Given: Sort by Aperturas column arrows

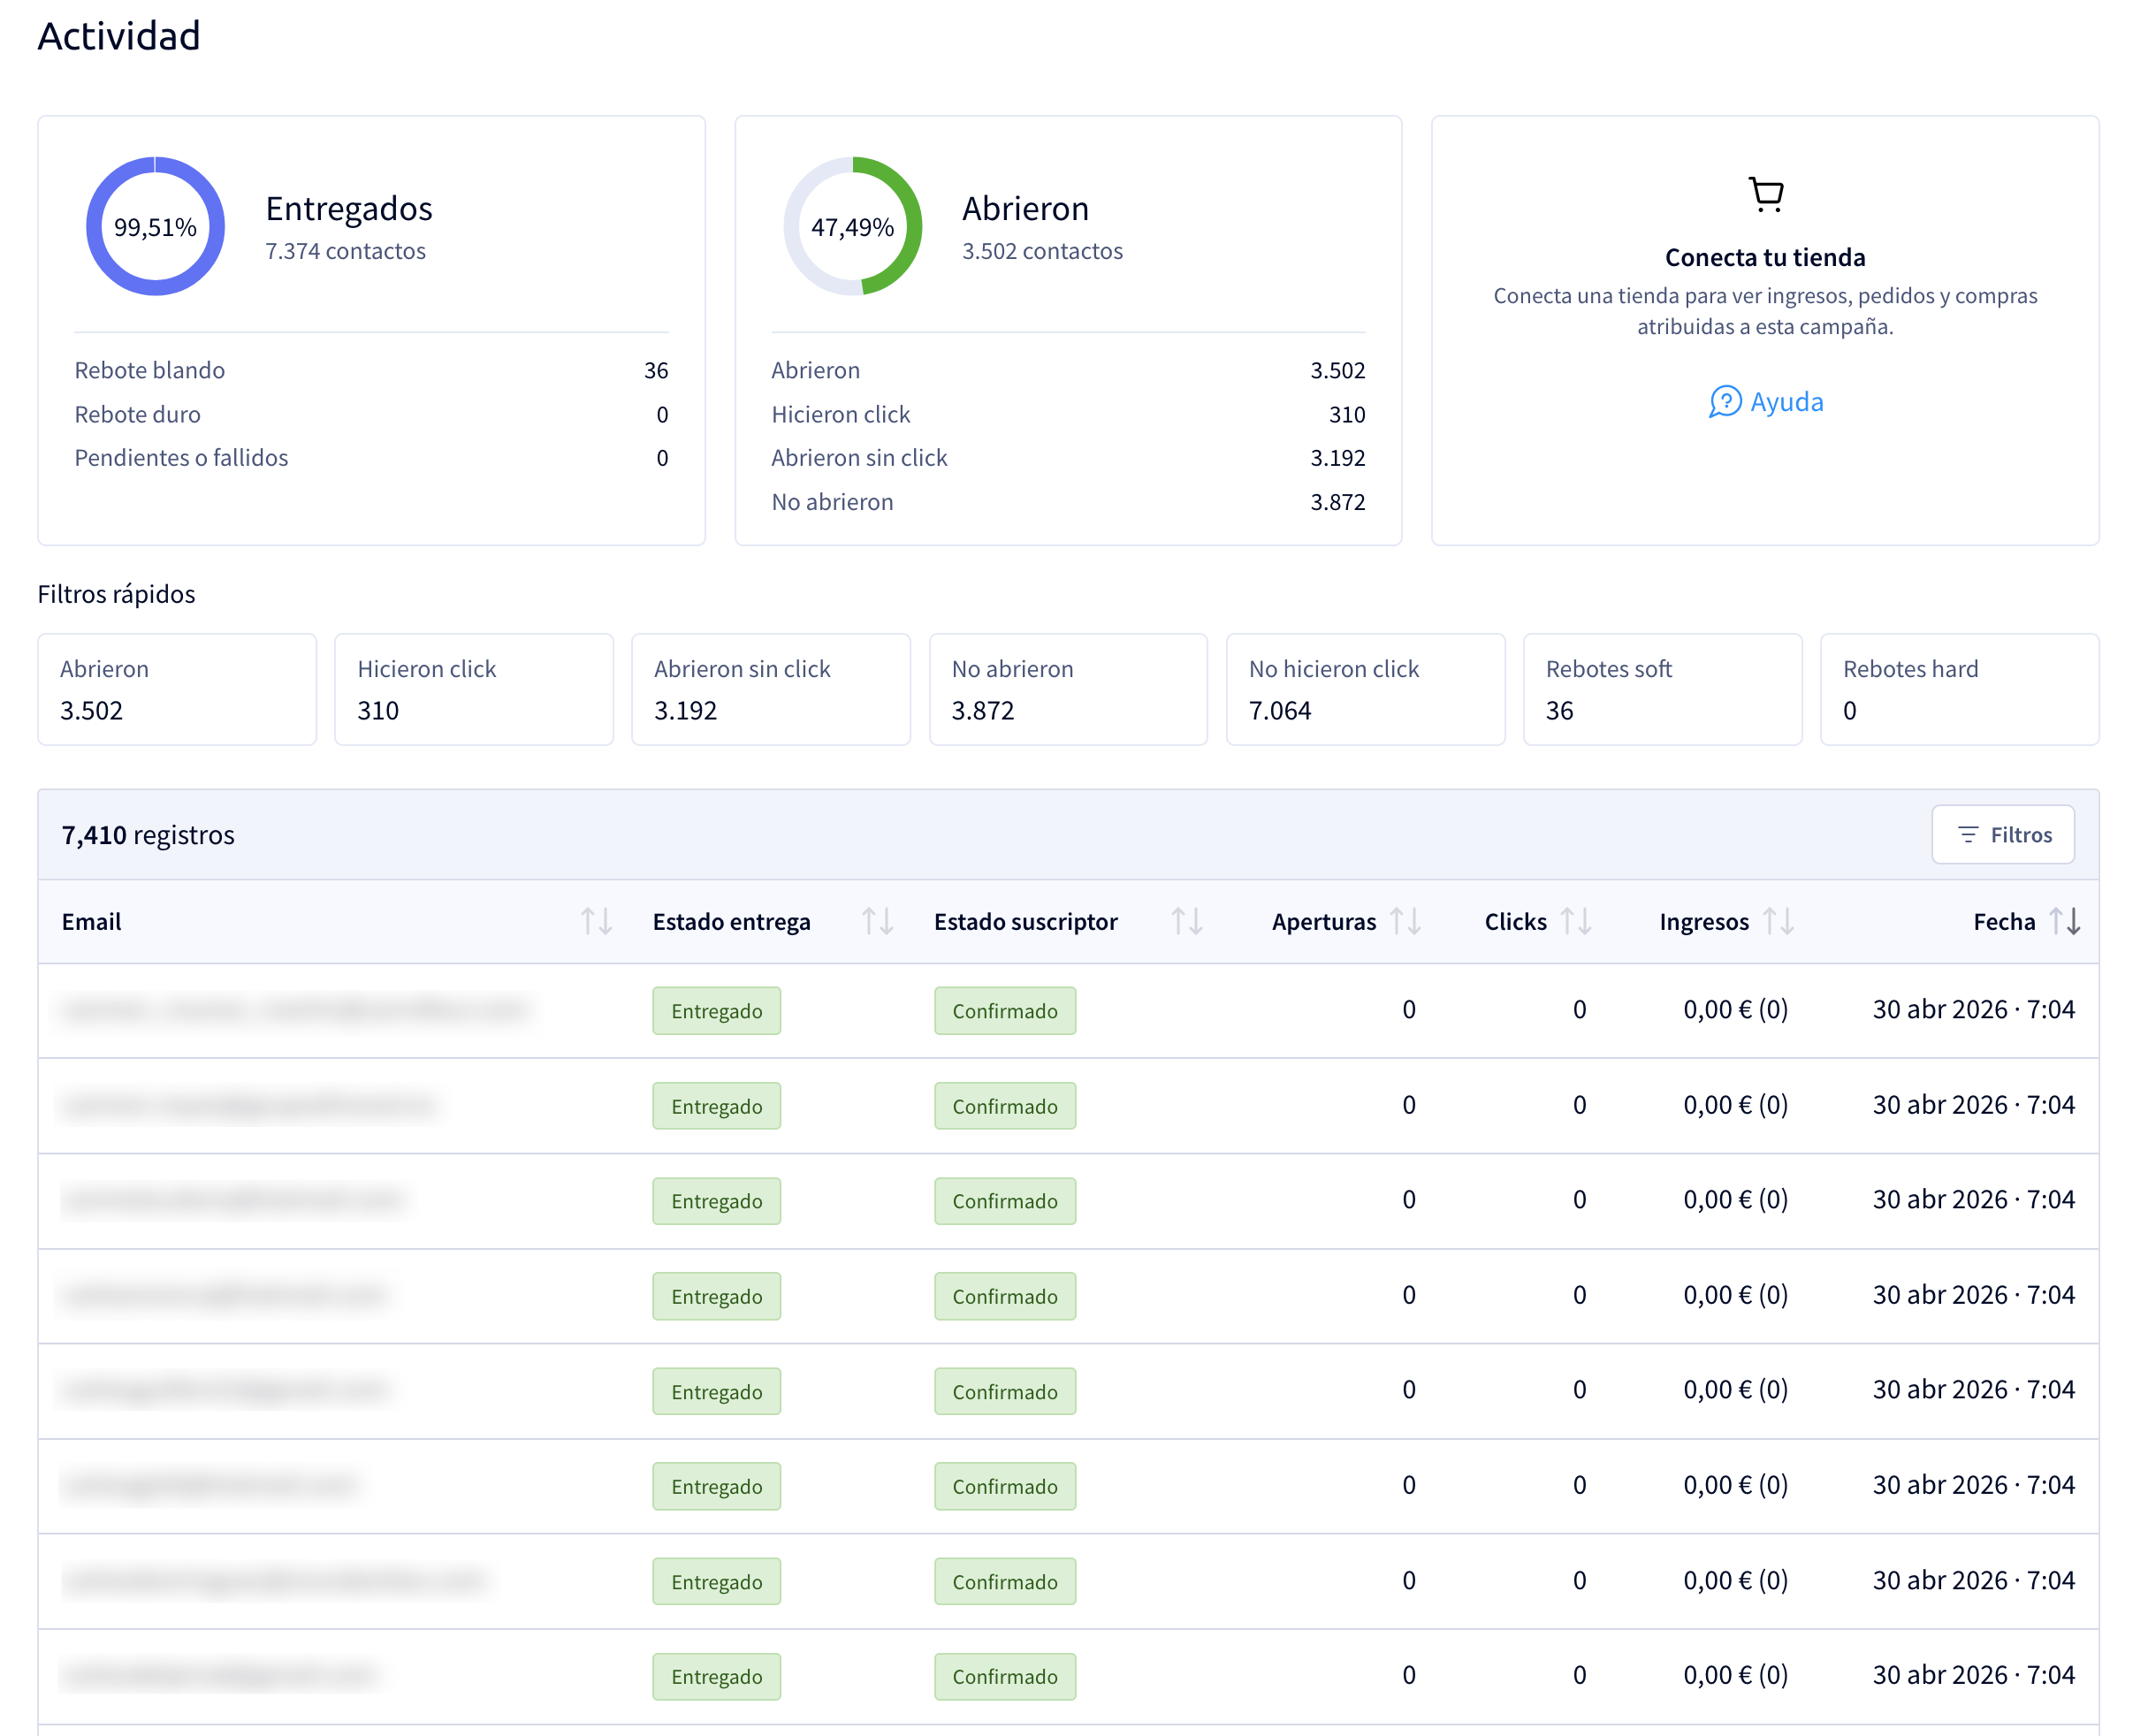Looking at the screenshot, I should click(x=1406, y=921).
